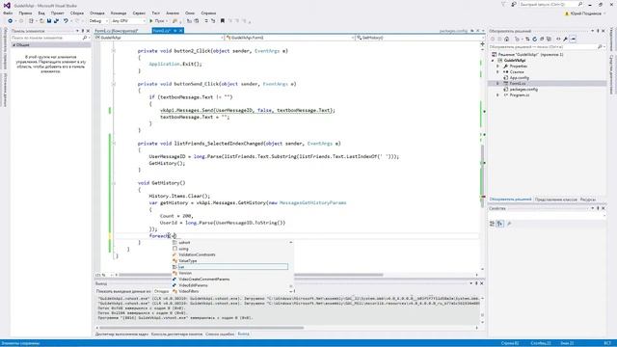This screenshot has height=347, width=617.
Task: Collapse the button2_Click method outline
Action: (114, 51)
